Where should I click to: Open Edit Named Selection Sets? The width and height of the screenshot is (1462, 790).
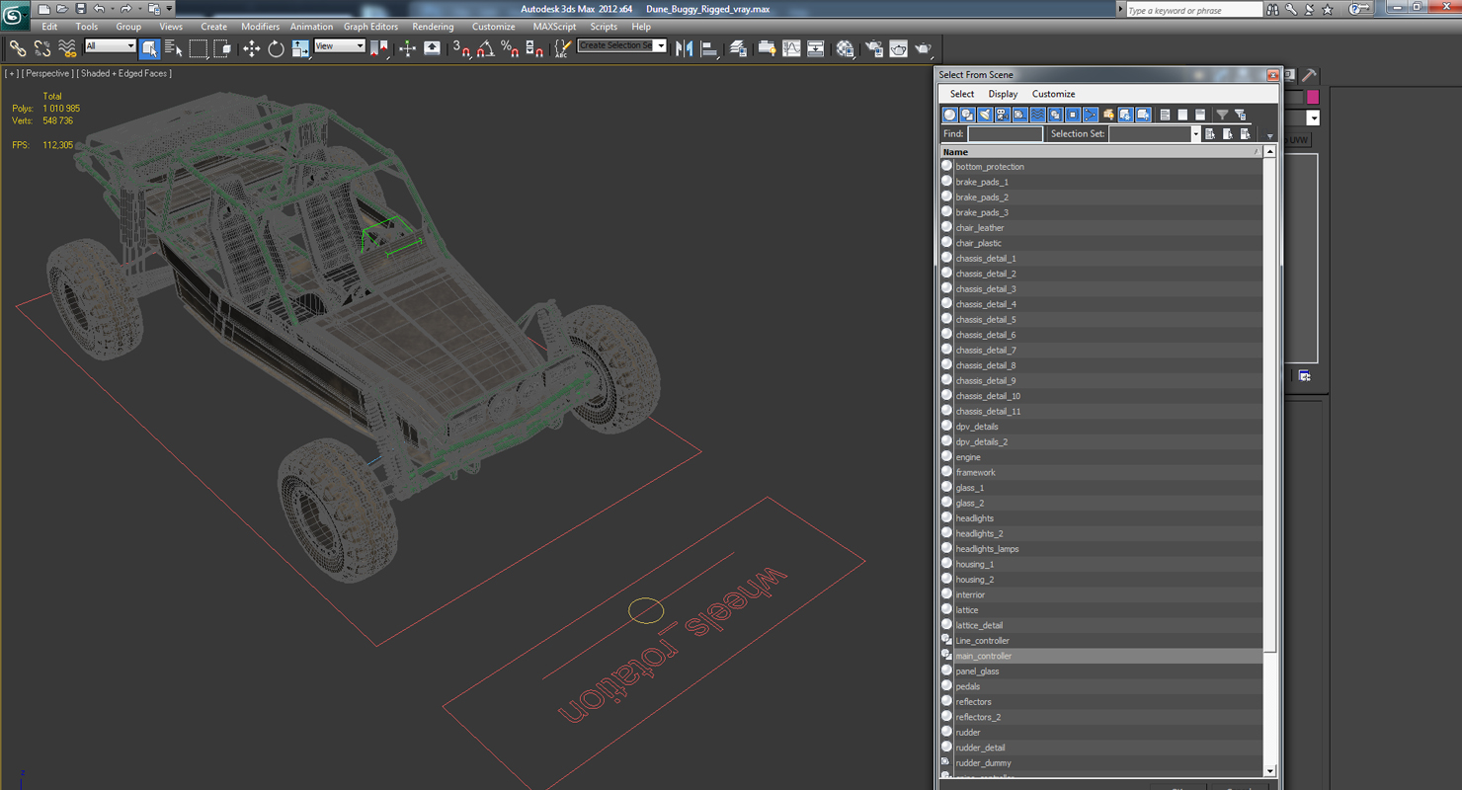pos(562,48)
